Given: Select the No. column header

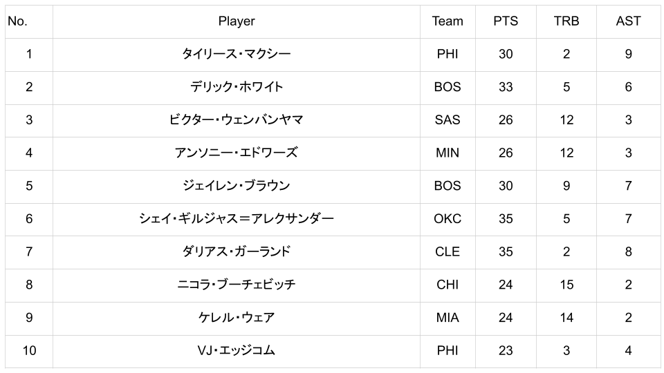Looking at the screenshot, I should (17, 21).
